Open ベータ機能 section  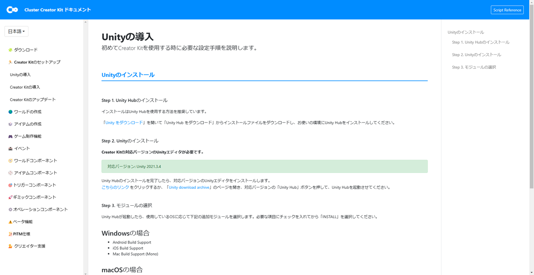(23, 222)
